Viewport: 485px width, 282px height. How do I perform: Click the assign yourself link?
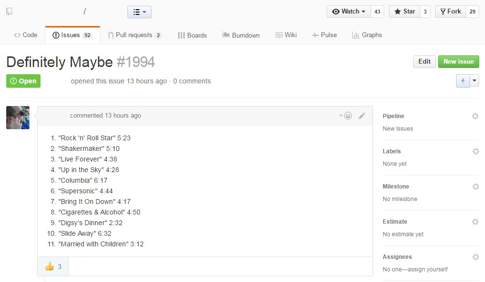pos(428,269)
